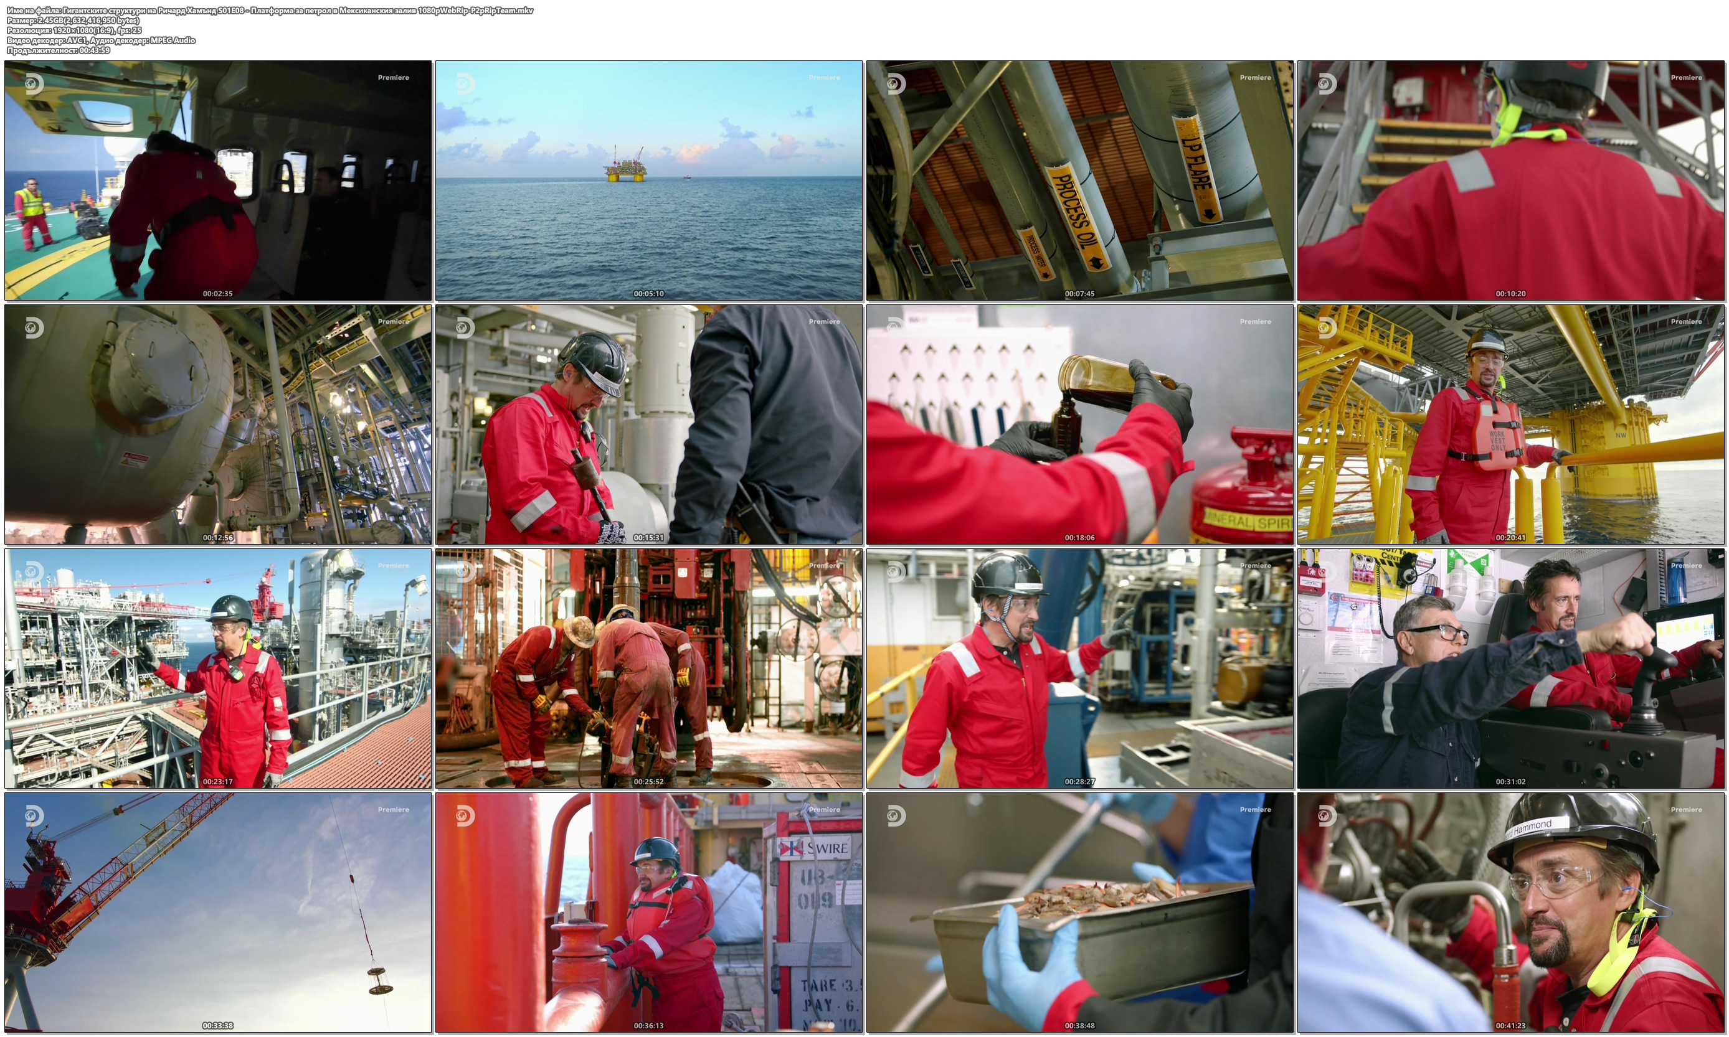
Task: Click the Premiere watermark in ocean thumbnail
Action: pos(824,78)
